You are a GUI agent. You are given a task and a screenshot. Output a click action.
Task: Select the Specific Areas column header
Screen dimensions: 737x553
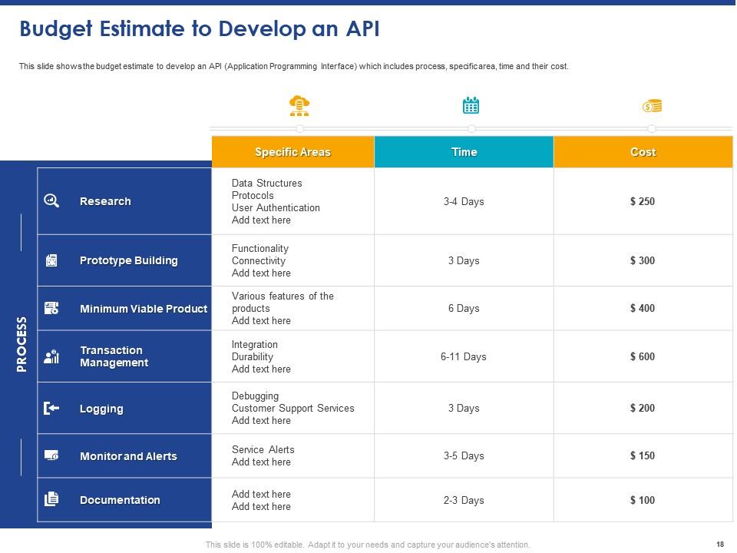[292, 152]
